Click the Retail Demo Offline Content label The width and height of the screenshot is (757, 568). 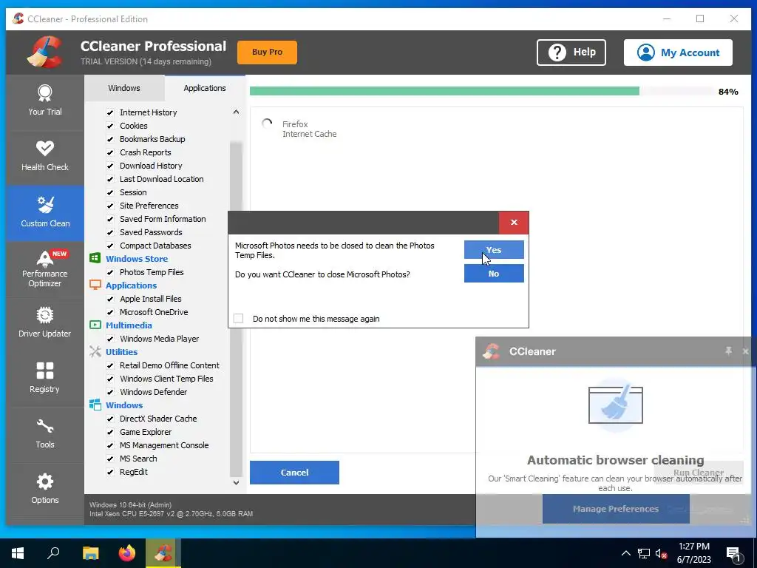pyautogui.click(x=169, y=365)
